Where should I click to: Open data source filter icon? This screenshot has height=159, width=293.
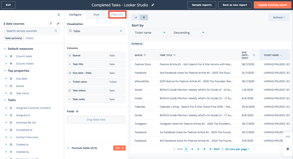pyautogui.click(x=51, y=24)
